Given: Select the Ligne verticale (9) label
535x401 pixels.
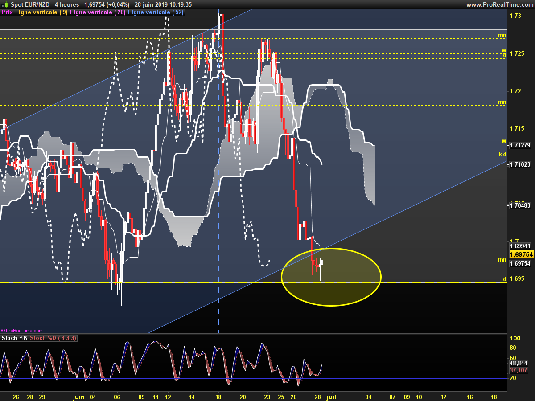Looking at the screenshot, I should (x=41, y=12).
